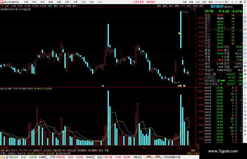The width and height of the screenshot is (247, 159).
Task: Open the 综合资讯 comprehensive news tab
Action: [x=31, y=153]
